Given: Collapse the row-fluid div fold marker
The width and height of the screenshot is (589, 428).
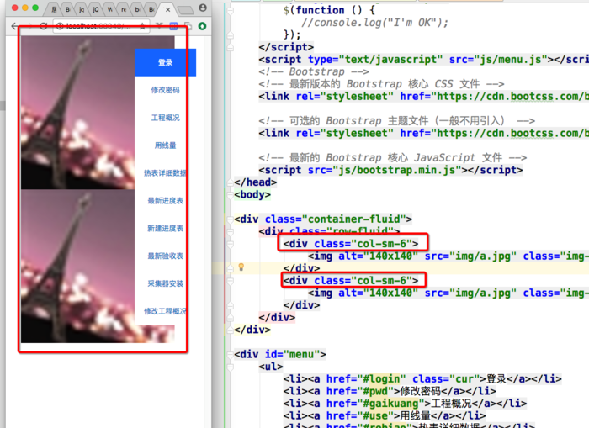Looking at the screenshot, I should (x=230, y=231).
